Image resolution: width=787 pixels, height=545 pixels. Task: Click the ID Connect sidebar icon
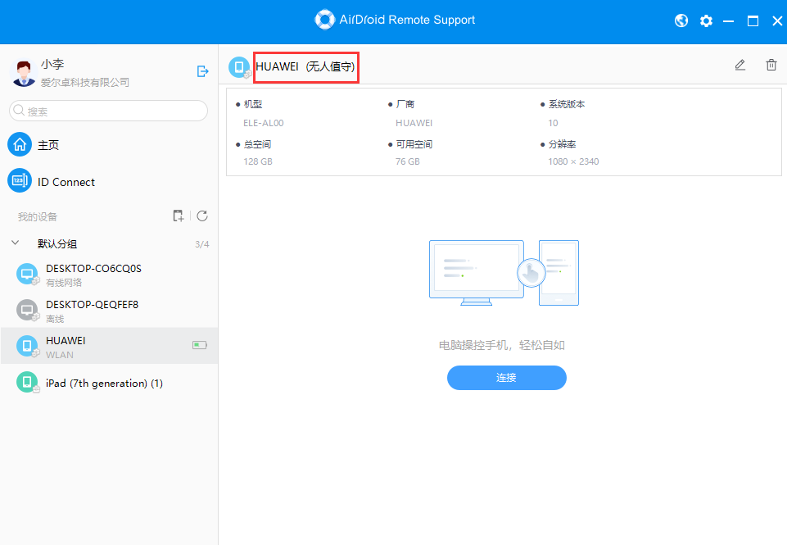click(20, 180)
